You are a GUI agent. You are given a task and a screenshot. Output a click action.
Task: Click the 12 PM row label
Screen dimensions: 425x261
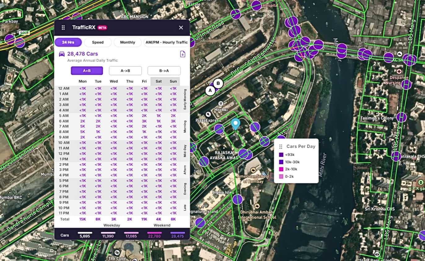pyautogui.click(x=64, y=154)
